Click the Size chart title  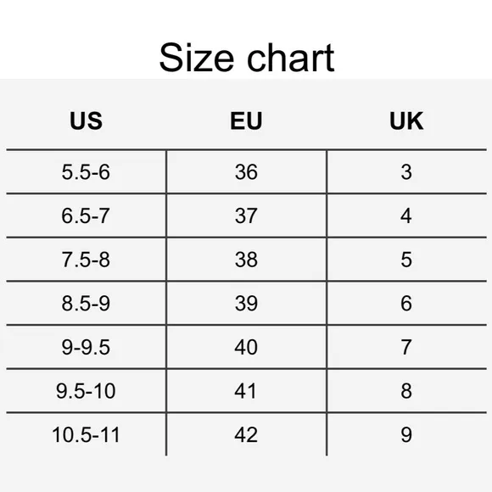pyautogui.click(x=247, y=58)
